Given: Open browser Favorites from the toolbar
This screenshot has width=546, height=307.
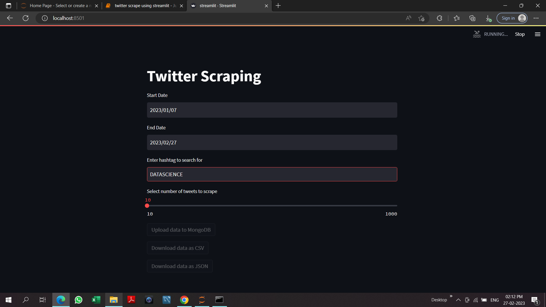Looking at the screenshot, I should tap(457, 18).
